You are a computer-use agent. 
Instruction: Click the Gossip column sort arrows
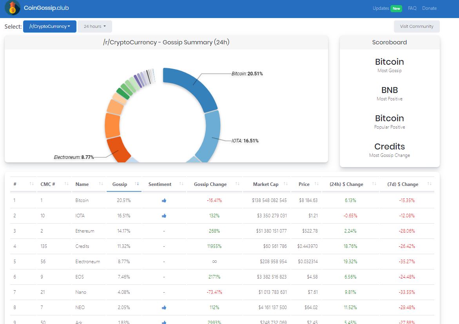(137, 184)
